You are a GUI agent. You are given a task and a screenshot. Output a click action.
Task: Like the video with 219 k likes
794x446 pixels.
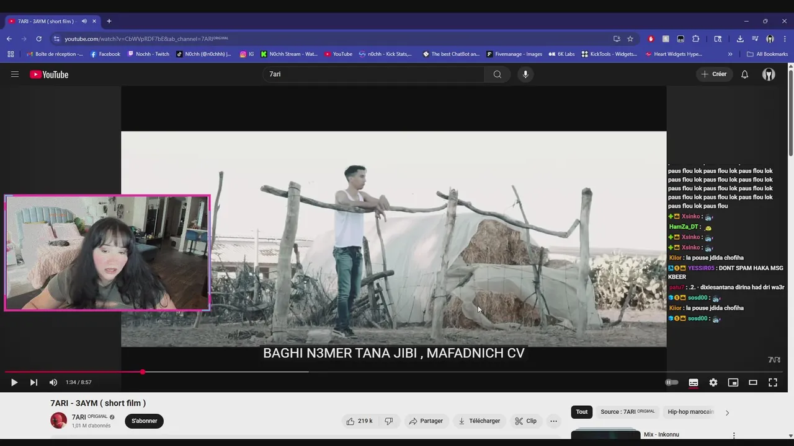coord(360,421)
